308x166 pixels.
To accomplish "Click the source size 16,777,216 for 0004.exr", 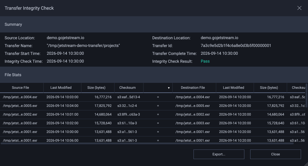I will [x=103, y=97].
